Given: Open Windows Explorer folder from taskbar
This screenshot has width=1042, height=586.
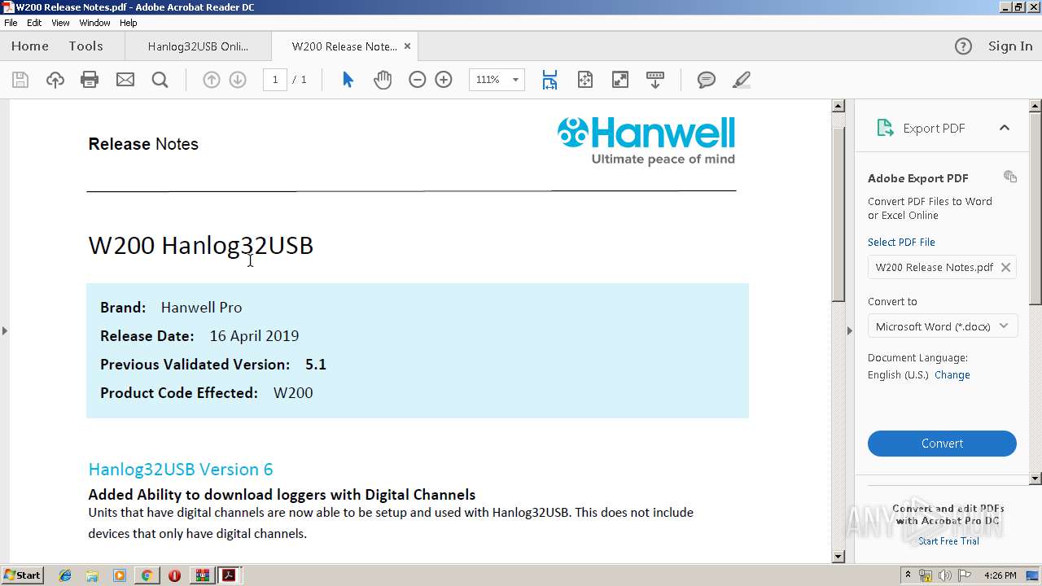Looking at the screenshot, I should pyautogui.click(x=92, y=575).
